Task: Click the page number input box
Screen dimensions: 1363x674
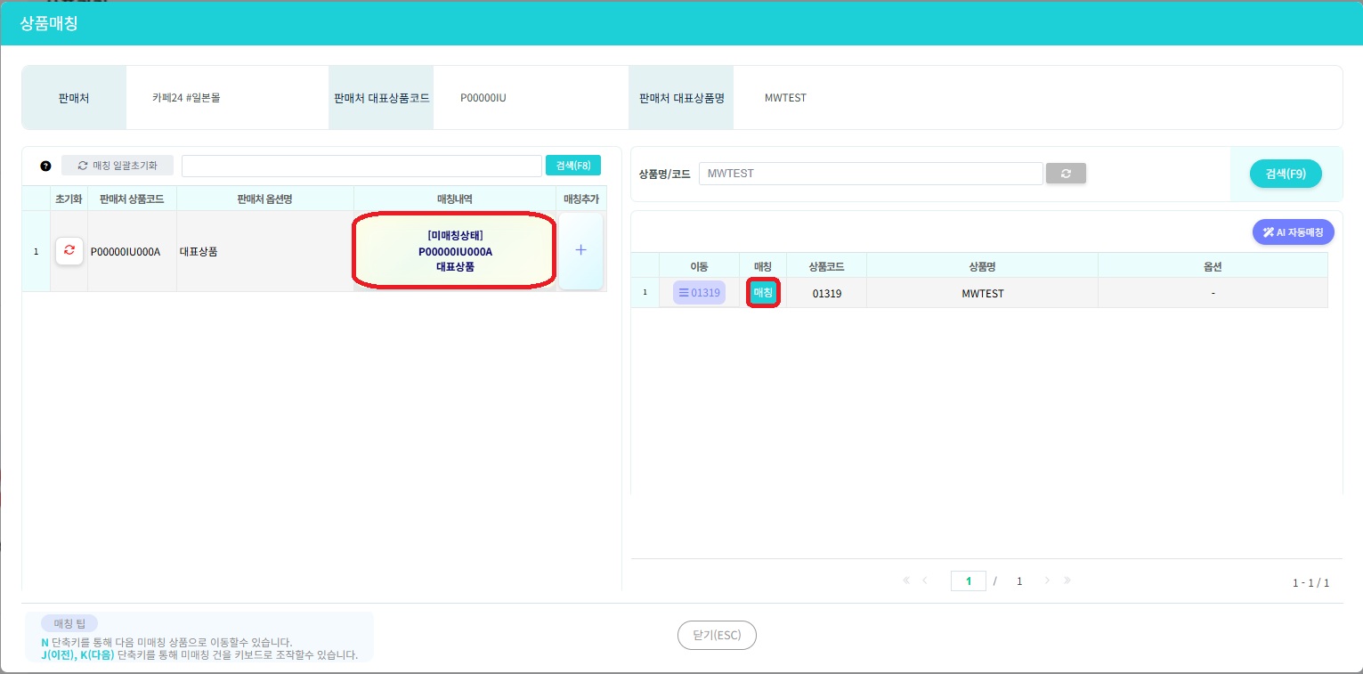Action: point(968,581)
